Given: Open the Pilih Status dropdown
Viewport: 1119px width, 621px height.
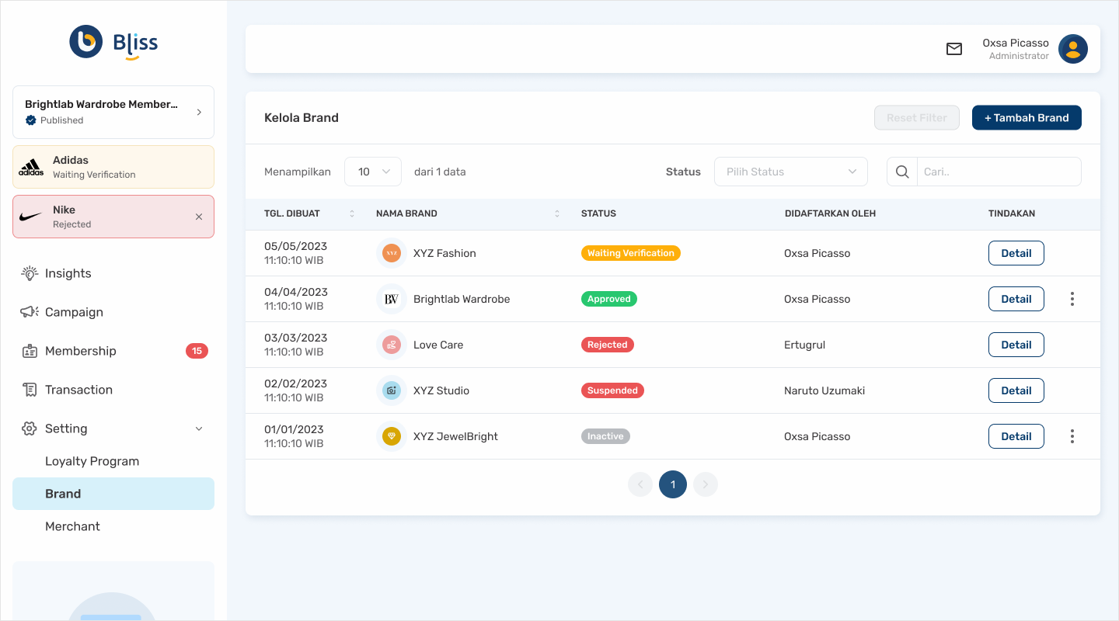Looking at the screenshot, I should 791,172.
